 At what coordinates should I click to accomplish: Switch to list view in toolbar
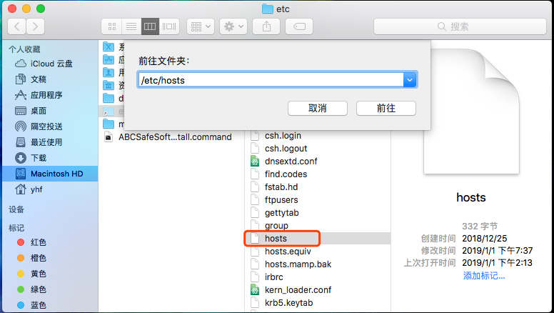pyautogui.click(x=131, y=26)
